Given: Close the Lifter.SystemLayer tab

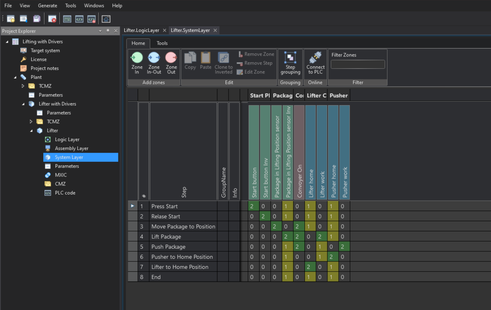Looking at the screenshot, I should tap(215, 30).
